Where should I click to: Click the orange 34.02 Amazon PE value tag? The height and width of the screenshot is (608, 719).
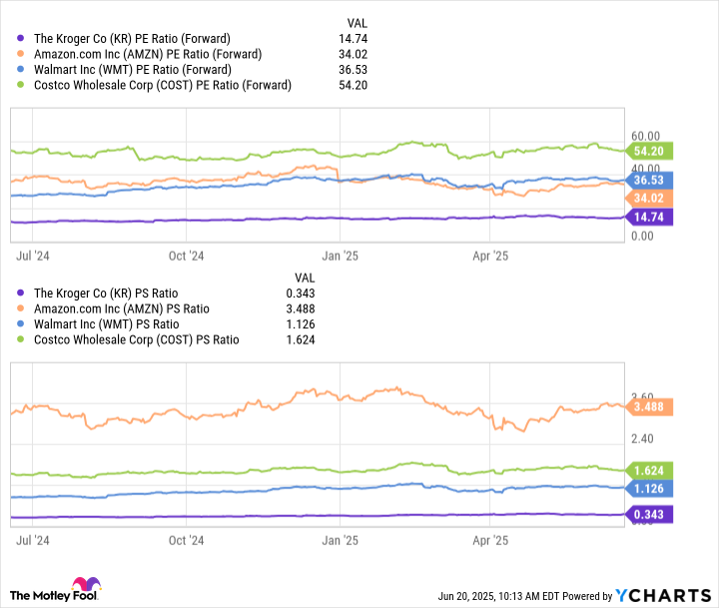click(649, 197)
